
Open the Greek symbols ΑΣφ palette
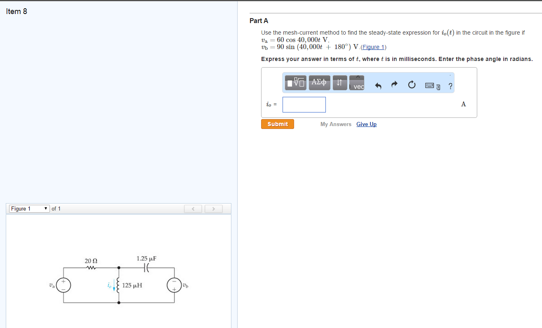coord(319,82)
